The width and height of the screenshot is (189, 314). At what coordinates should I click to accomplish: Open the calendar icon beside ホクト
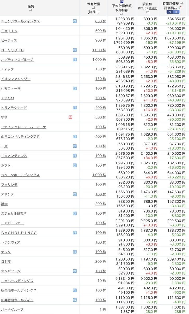click(x=75, y=165)
